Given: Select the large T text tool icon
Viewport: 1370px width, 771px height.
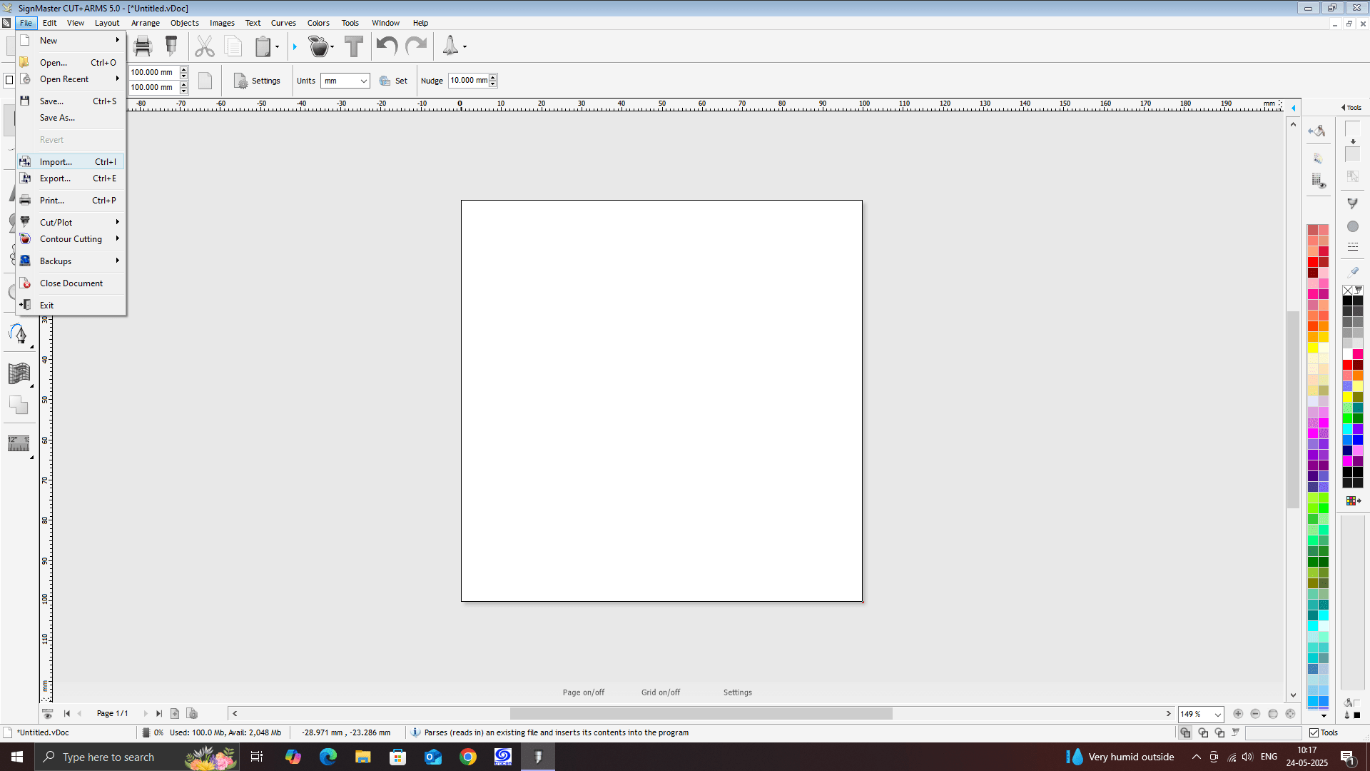Looking at the screenshot, I should coord(353,46).
